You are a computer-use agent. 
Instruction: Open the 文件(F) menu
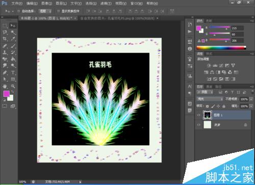17,3
